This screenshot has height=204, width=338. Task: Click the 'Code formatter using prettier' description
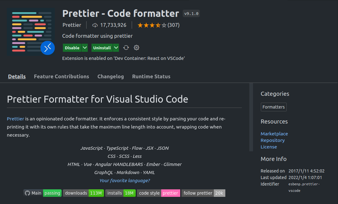[97, 36]
